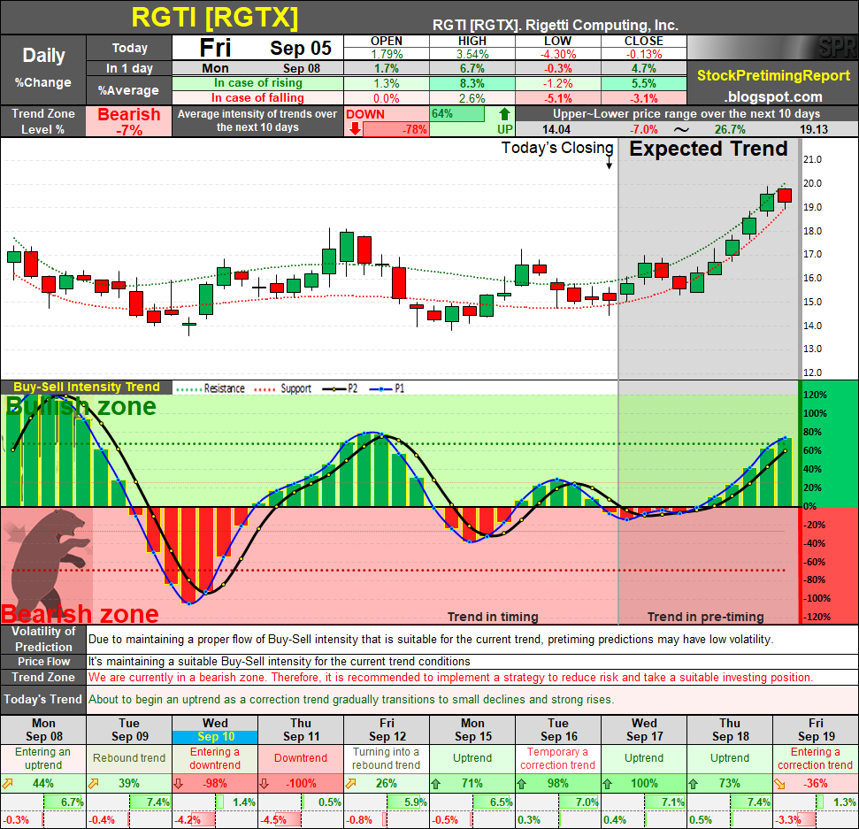The image size is (859, 829).
Task: Select the Wed Sep 10 highlighted date
Action: click(215, 737)
